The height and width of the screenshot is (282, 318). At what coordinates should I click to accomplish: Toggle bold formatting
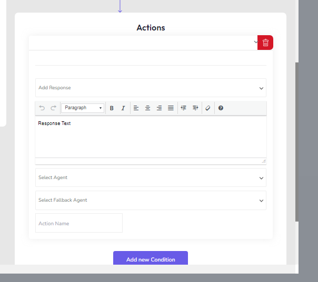click(112, 108)
